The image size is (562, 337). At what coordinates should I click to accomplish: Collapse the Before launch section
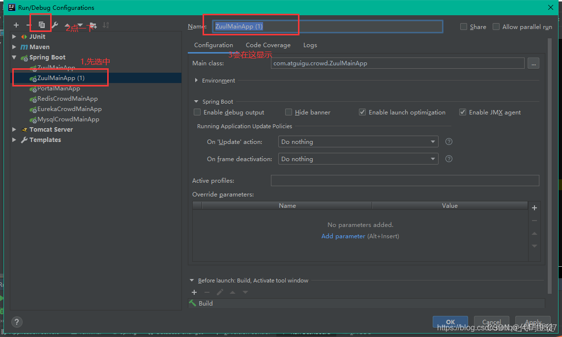point(192,281)
